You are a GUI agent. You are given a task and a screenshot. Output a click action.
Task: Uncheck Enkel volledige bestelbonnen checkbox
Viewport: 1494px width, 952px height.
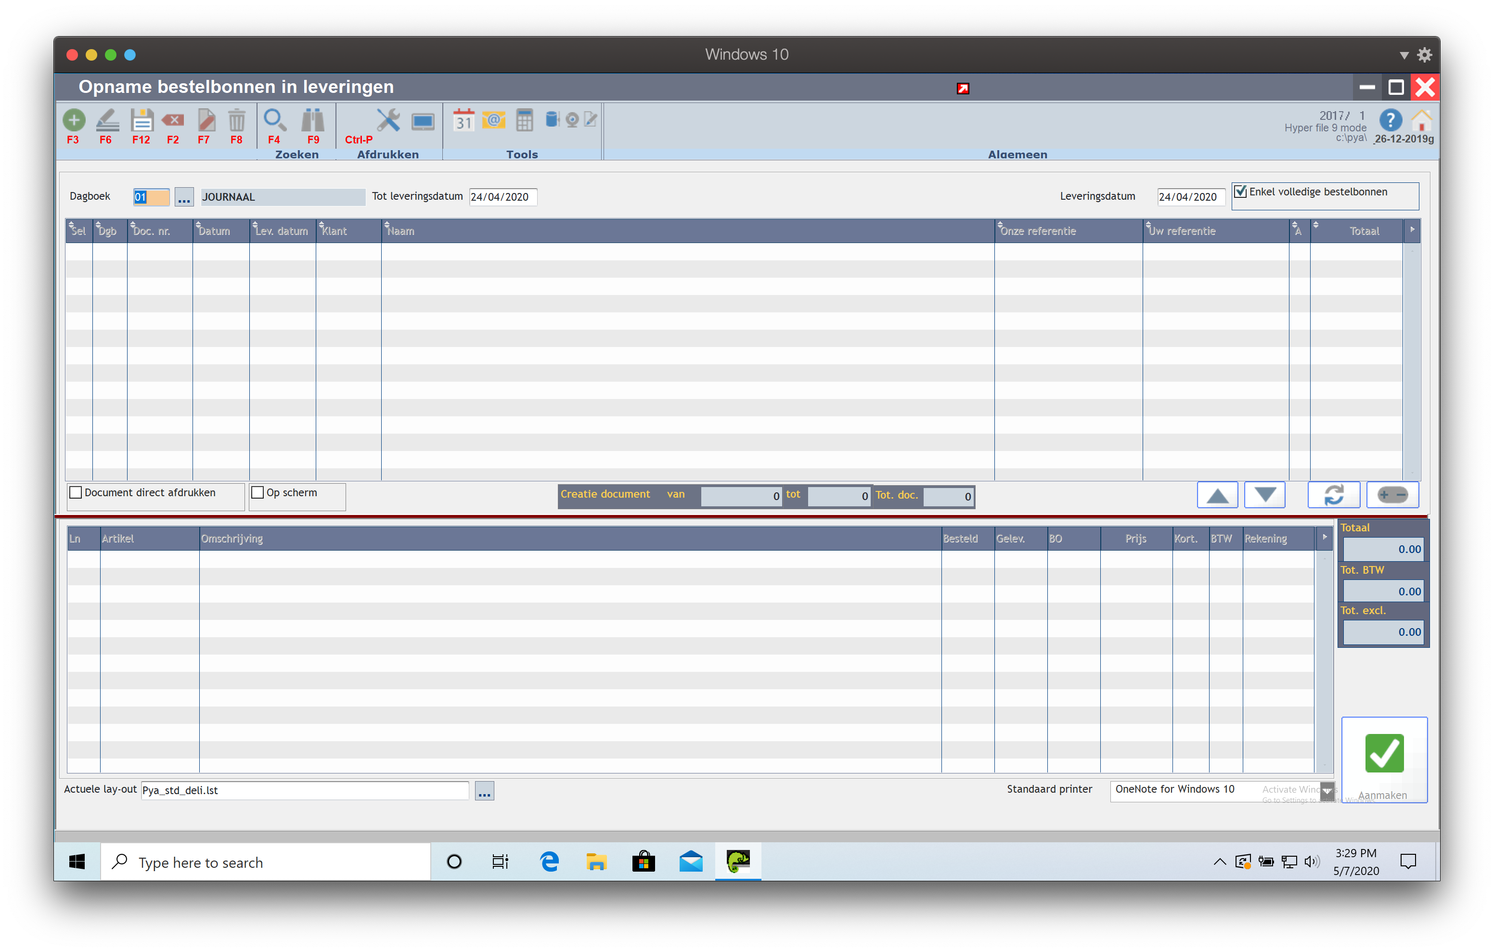[1240, 192]
